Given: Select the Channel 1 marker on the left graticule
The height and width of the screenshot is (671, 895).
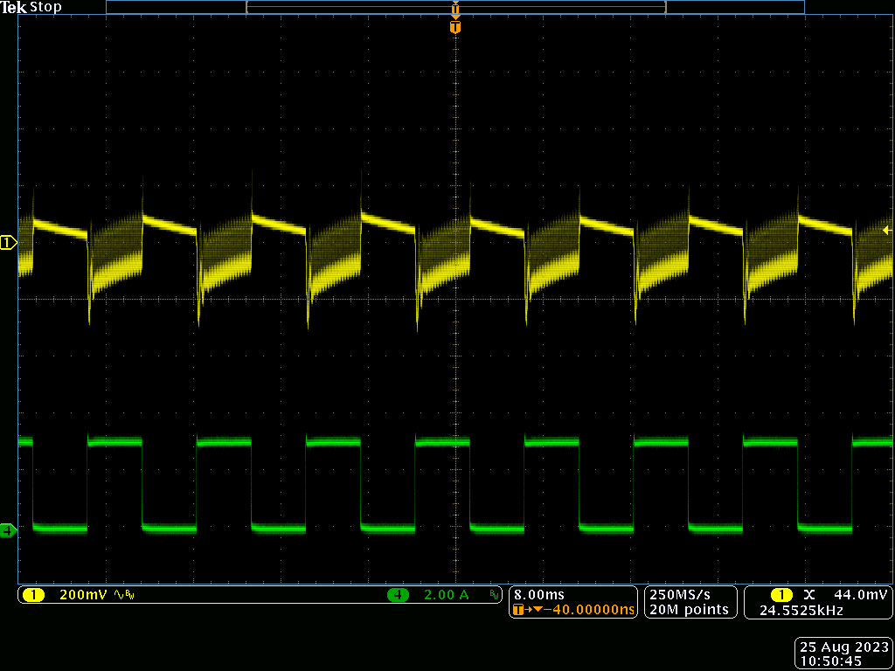Looking at the screenshot, I should [7, 243].
